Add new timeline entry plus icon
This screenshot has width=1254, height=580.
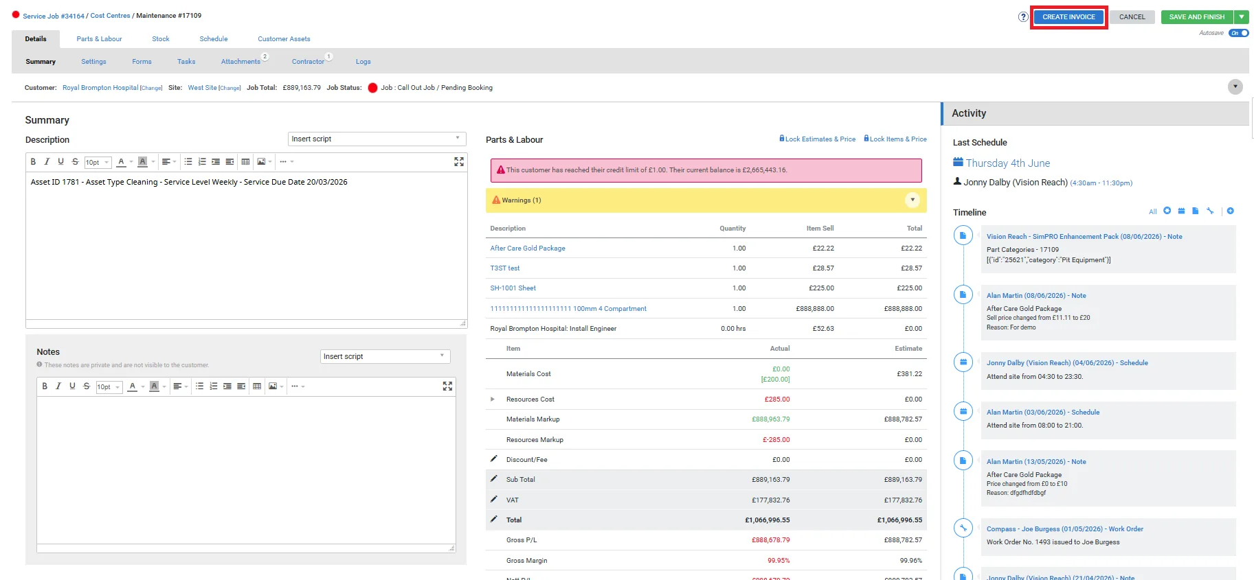click(1231, 211)
